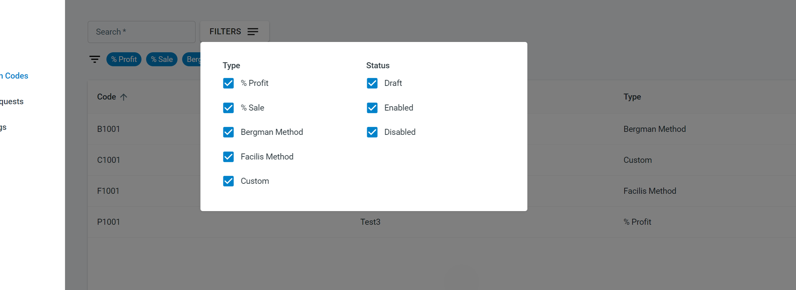Click the filter list icon beside chips
Screen dimensions: 796x290
pos(95,59)
